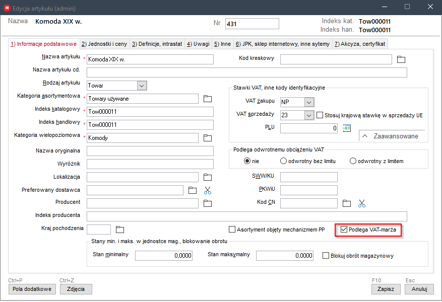This screenshot has width=442, height=302.
Task: Click Kategoria asortymentowa field Towary używane
Action: [x=143, y=99]
